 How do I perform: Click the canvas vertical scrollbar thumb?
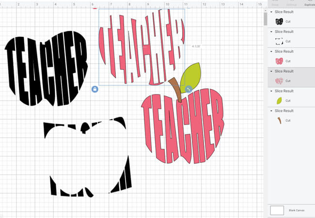point(266,19)
